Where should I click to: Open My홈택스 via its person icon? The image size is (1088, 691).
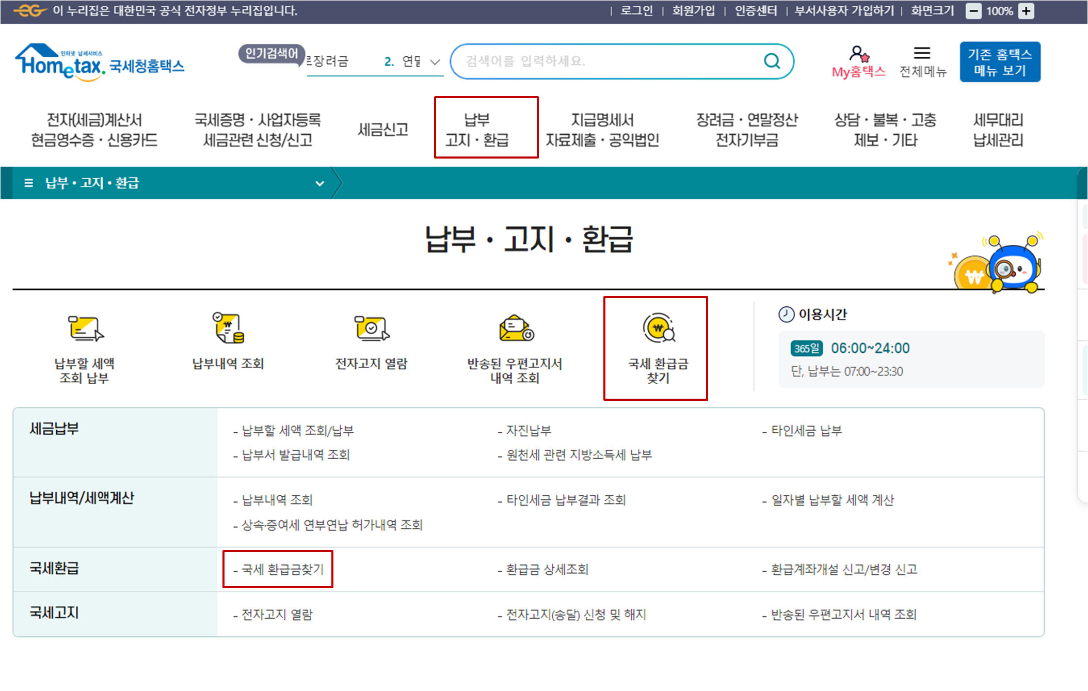858,53
